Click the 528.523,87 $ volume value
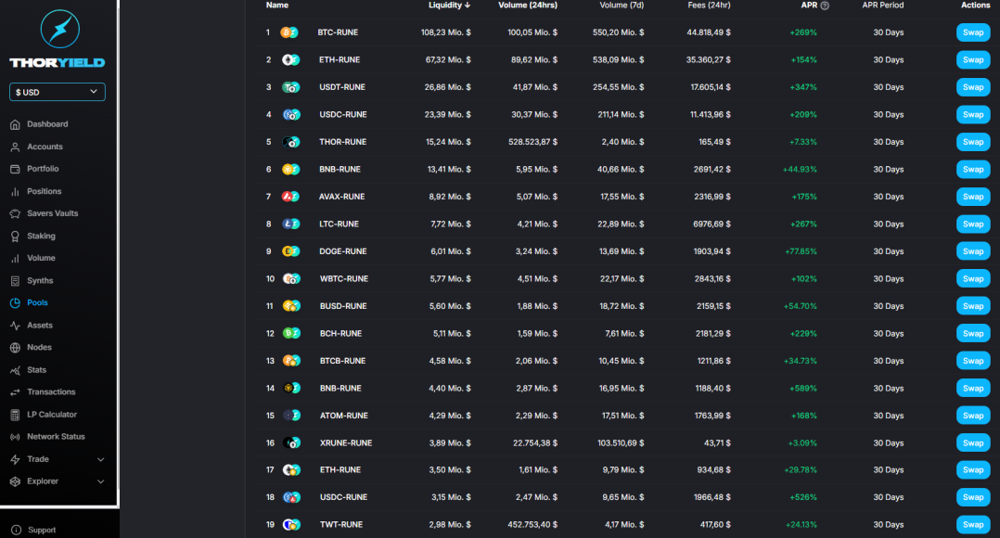This screenshot has width=1000, height=538. pyautogui.click(x=532, y=142)
